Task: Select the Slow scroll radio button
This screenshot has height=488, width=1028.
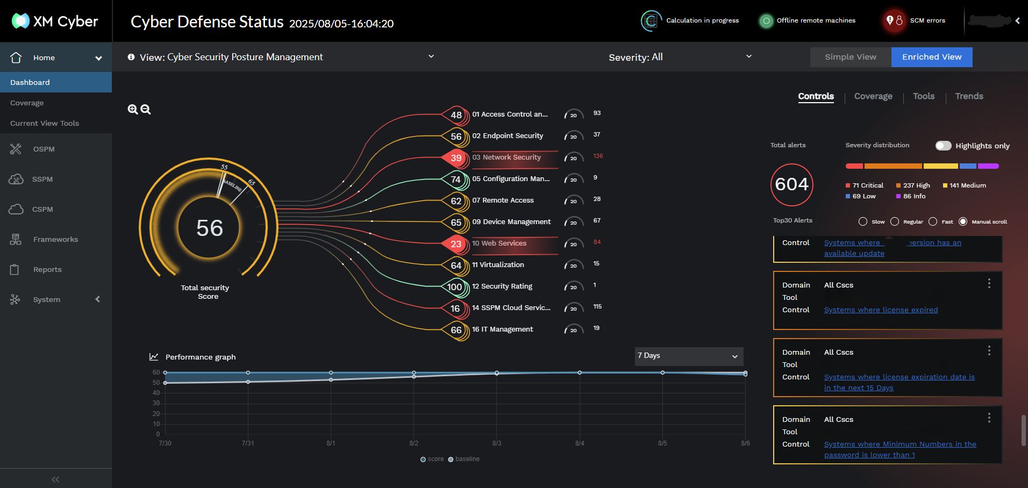Action: point(863,221)
